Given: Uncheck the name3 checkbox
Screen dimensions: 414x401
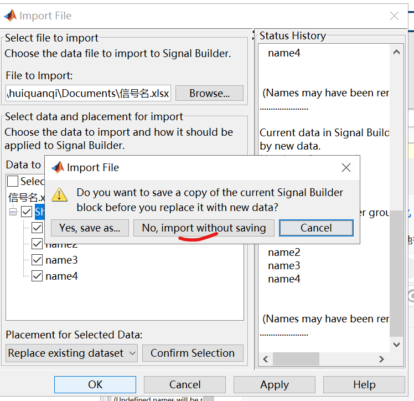Looking at the screenshot, I should (x=37, y=260).
